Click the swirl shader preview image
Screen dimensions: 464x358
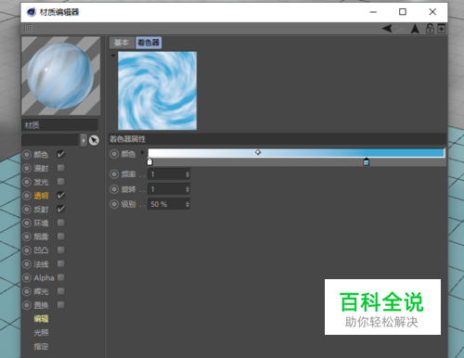click(157, 91)
